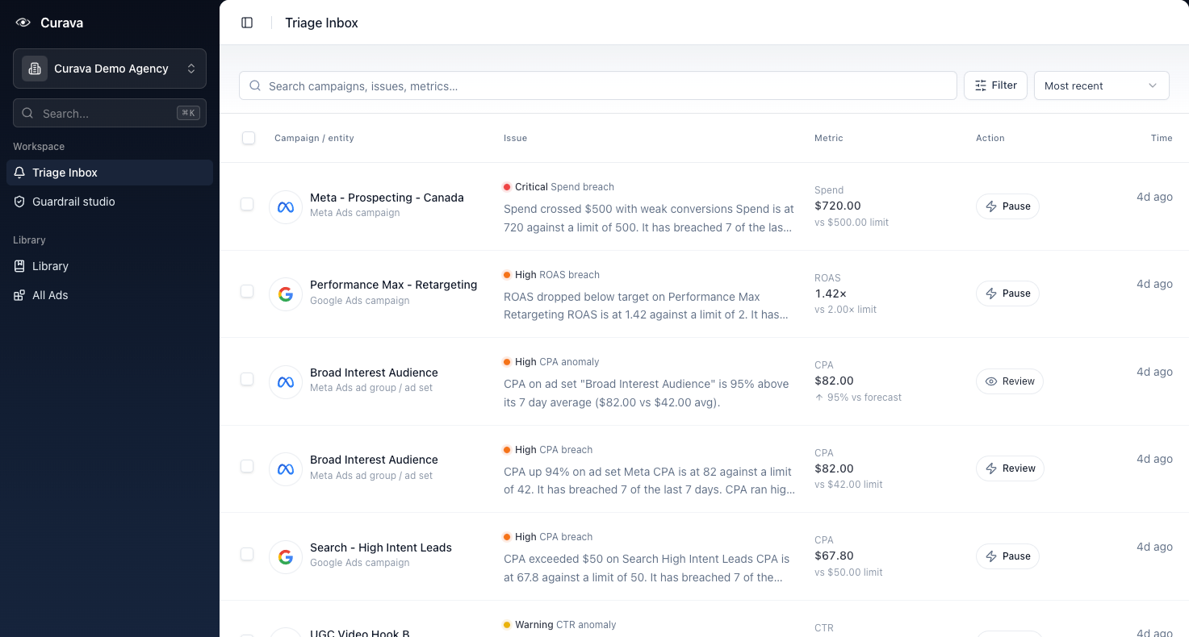The height and width of the screenshot is (637, 1189).
Task: Click the UGC Video Hook B row name
Action: [x=360, y=633]
